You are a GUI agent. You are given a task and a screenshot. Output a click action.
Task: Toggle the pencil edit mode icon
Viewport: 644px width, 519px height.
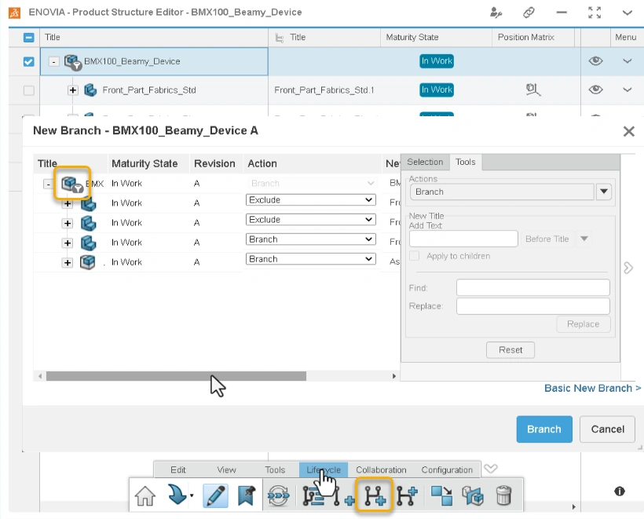[216, 495]
